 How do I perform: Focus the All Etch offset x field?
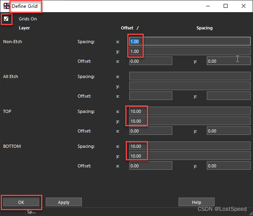point(150,96)
